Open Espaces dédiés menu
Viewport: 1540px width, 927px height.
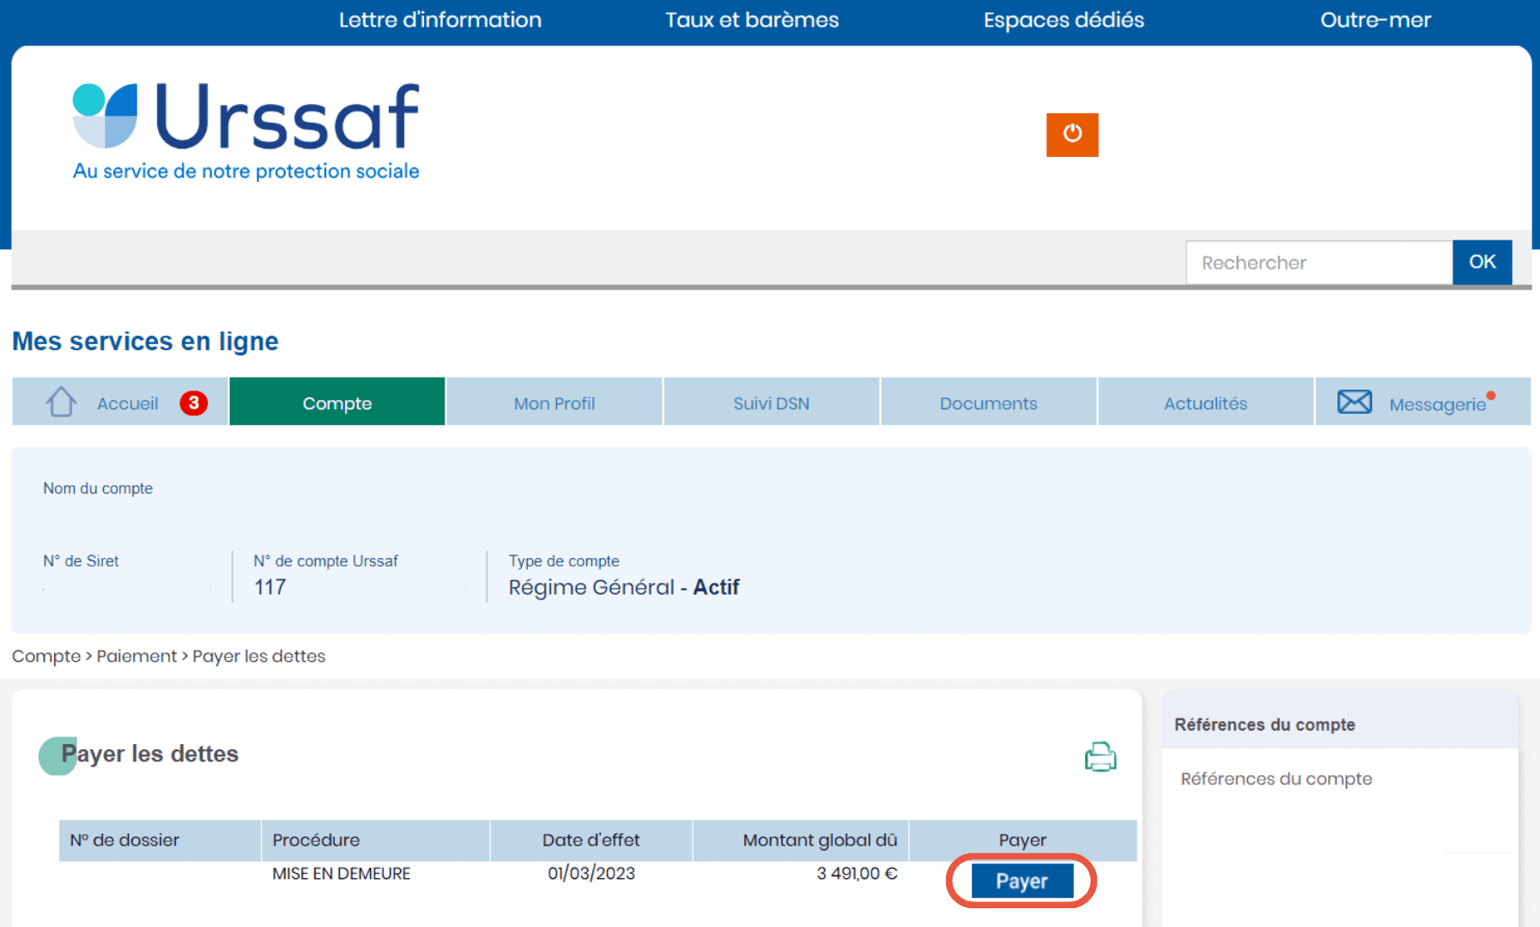1064,20
